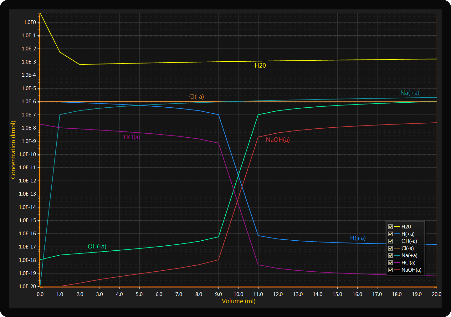The height and width of the screenshot is (317, 451).
Task: Click the purple HCl(a) curve label
Action: [x=132, y=137]
